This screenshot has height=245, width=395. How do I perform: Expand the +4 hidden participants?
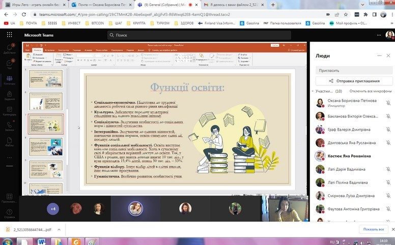tap(53, 208)
